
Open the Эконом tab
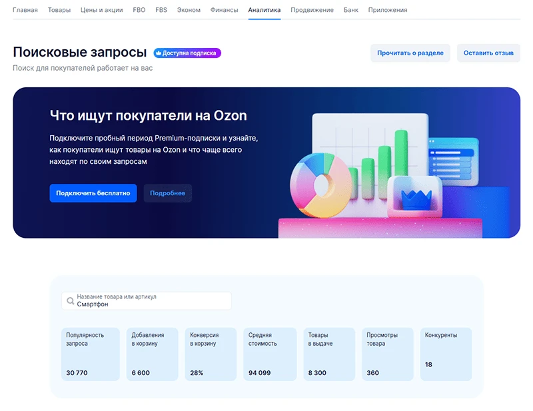tap(189, 10)
